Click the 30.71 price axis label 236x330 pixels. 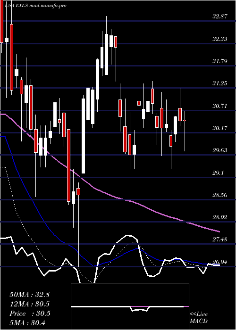[220, 106]
